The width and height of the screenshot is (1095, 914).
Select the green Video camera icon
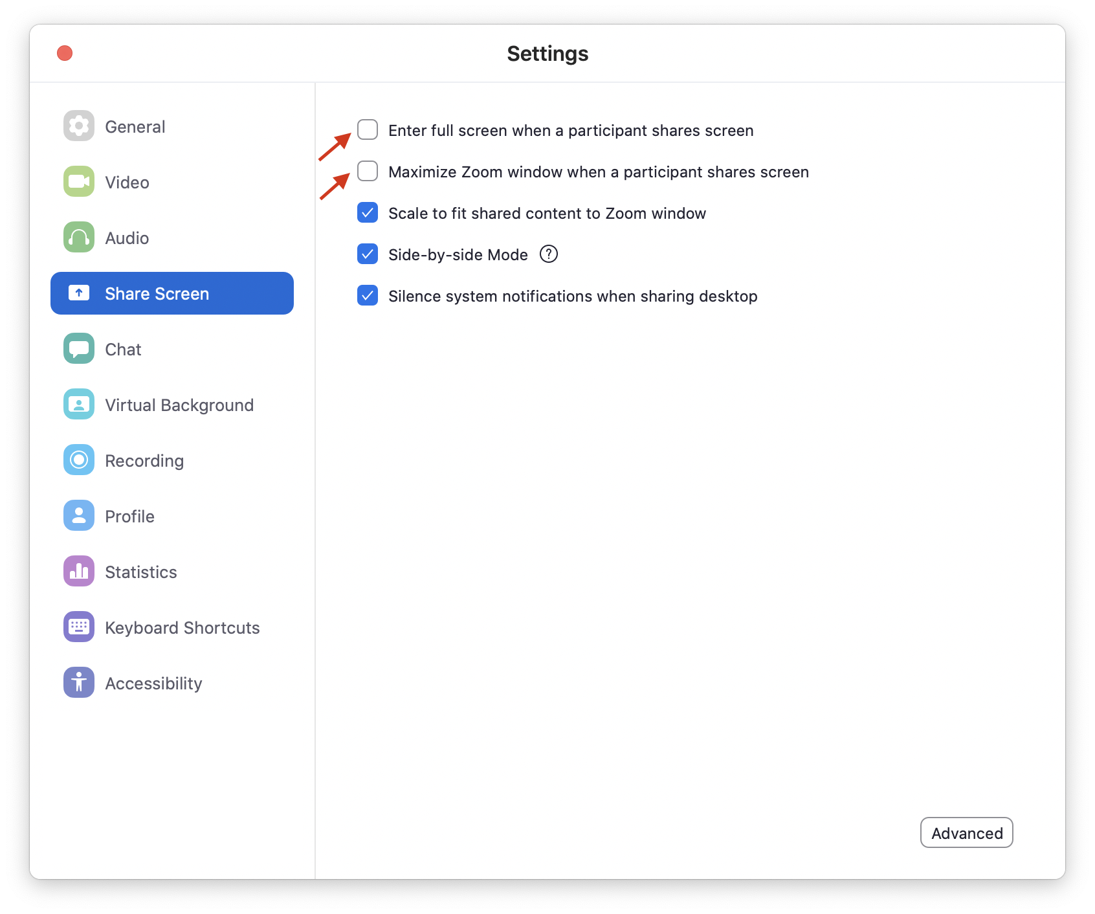point(79,182)
